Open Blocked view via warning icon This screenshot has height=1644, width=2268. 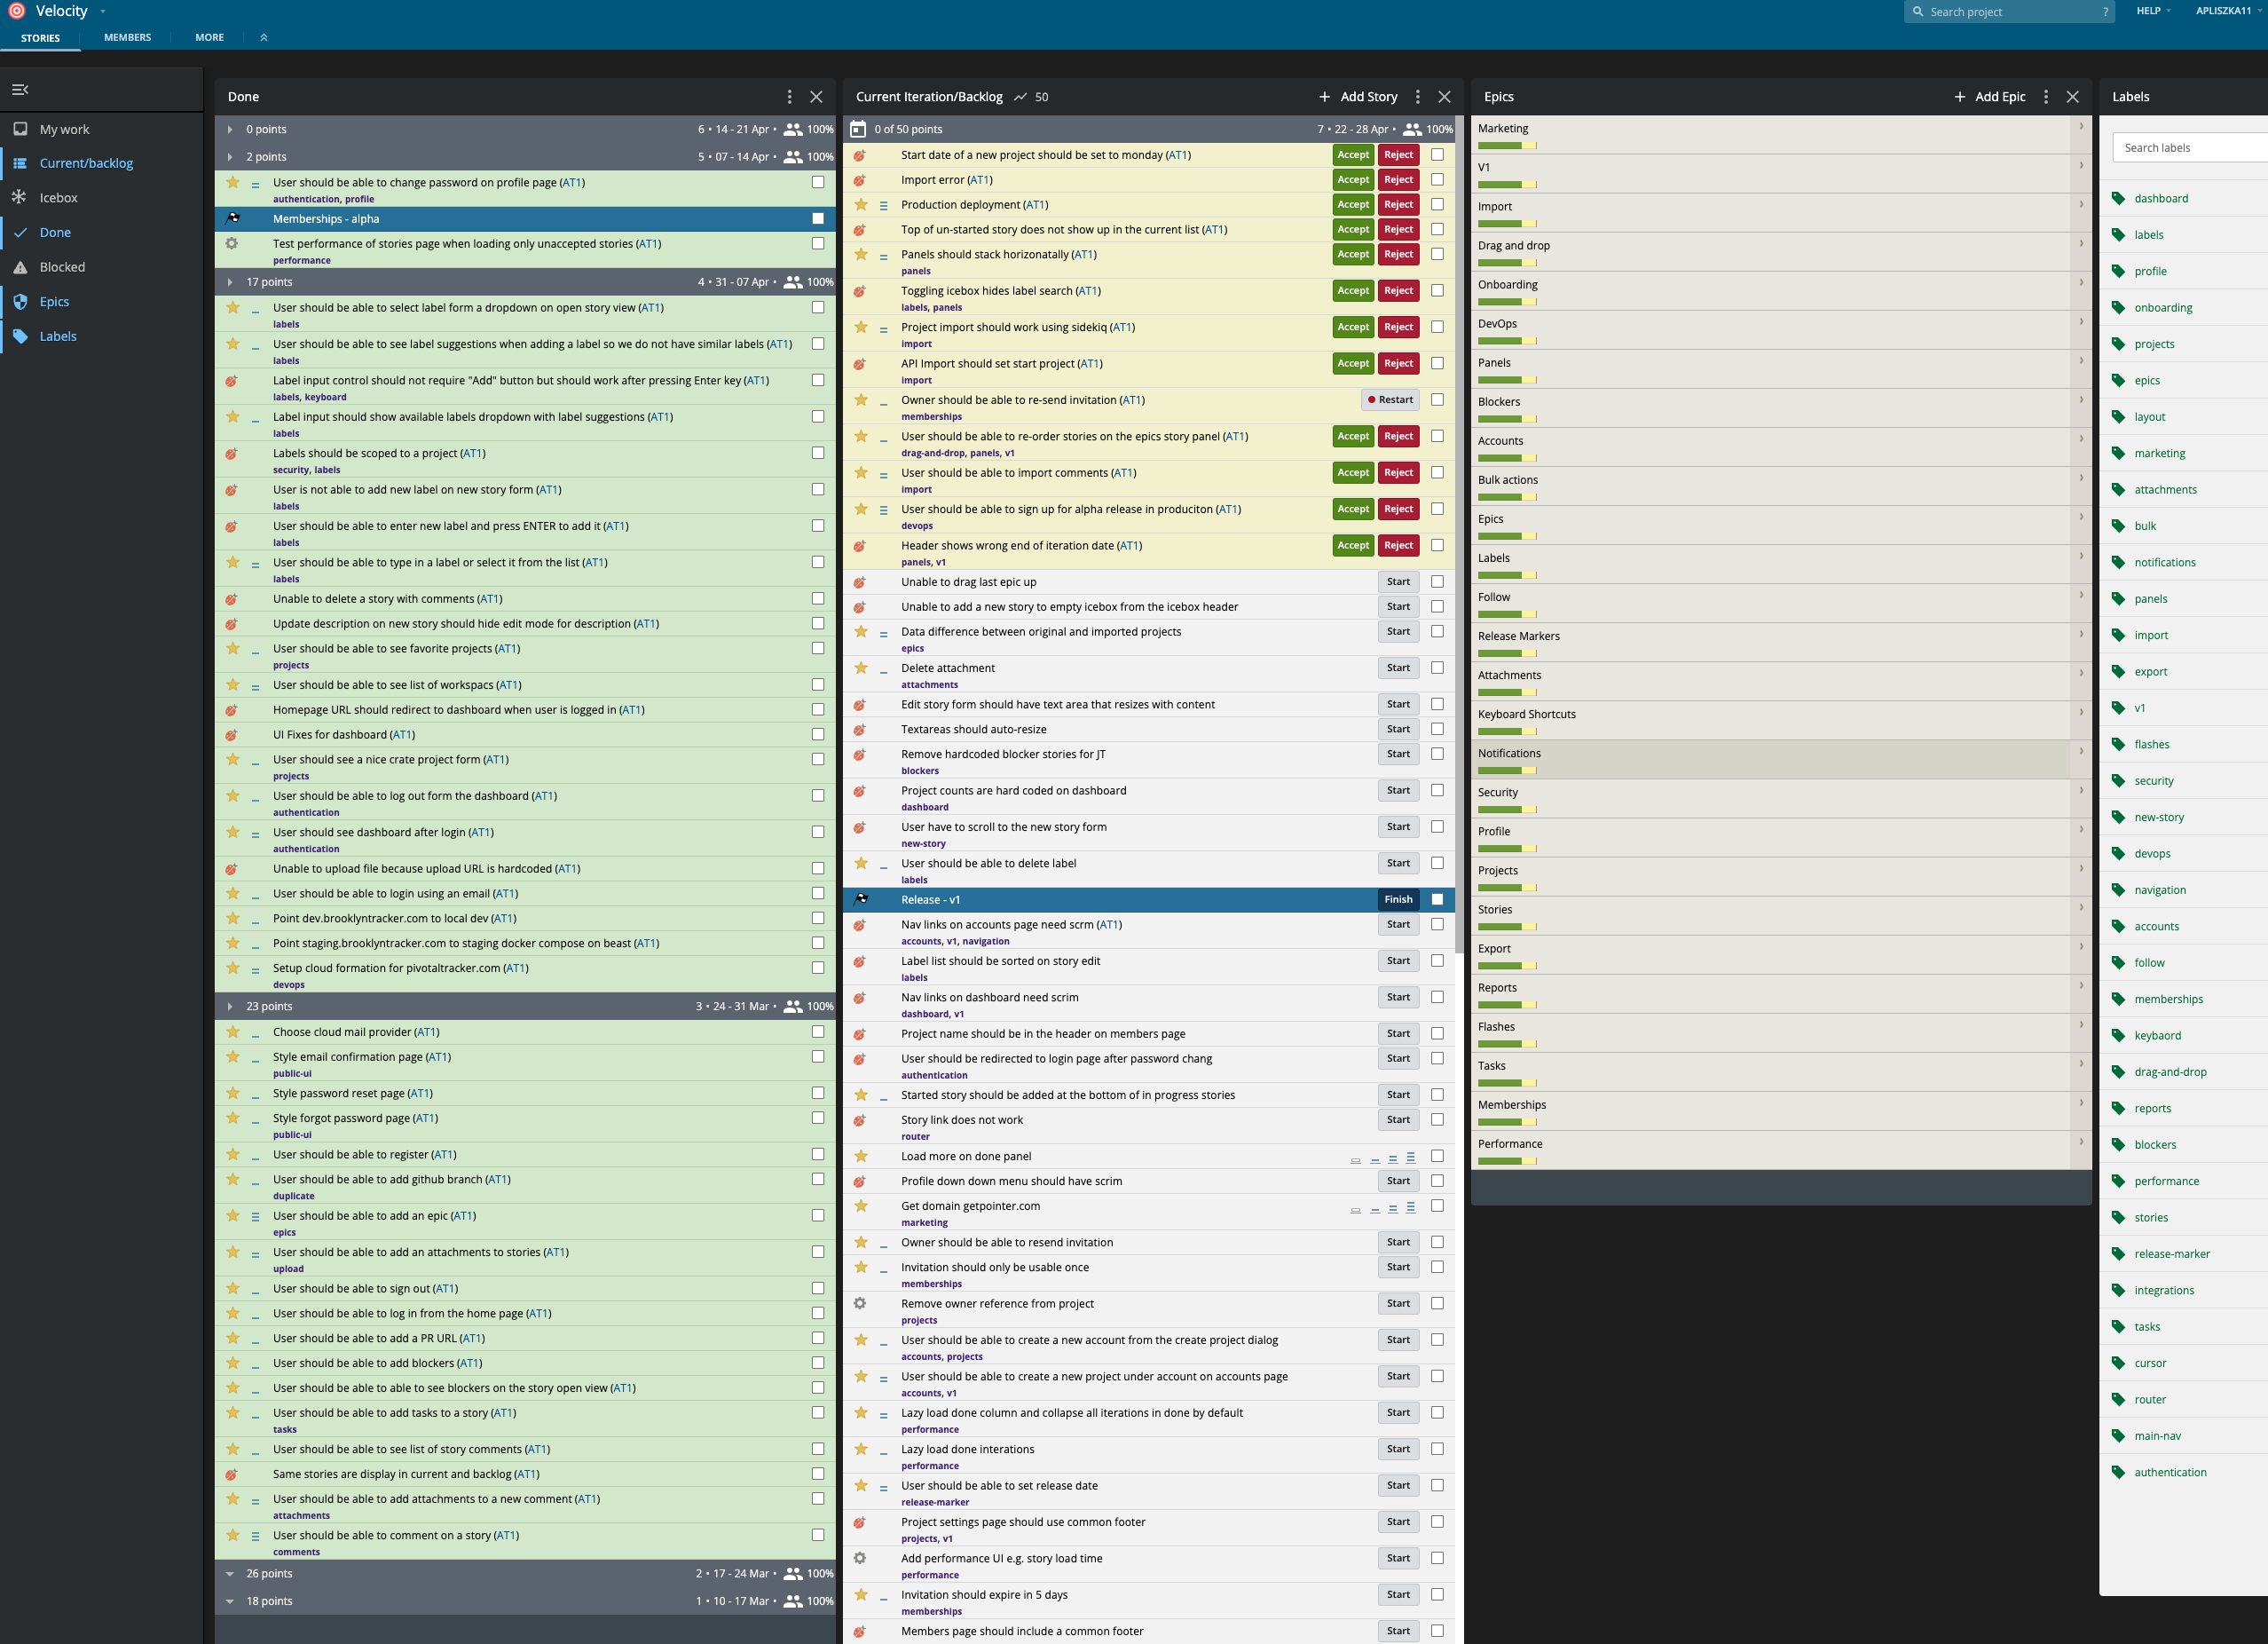(20, 267)
